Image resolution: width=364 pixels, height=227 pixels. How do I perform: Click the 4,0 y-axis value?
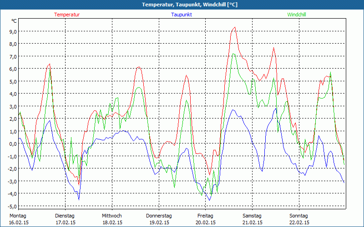[13, 94]
